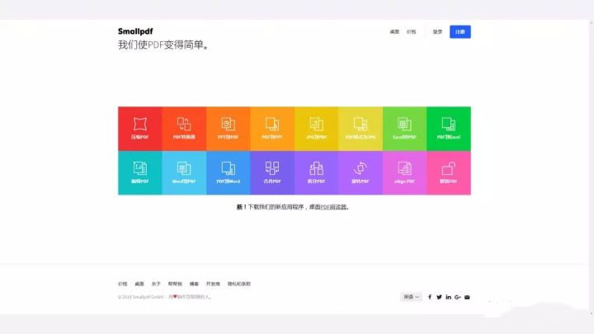Open the language dropdown in the footer
594x334 pixels.
click(411, 297)
